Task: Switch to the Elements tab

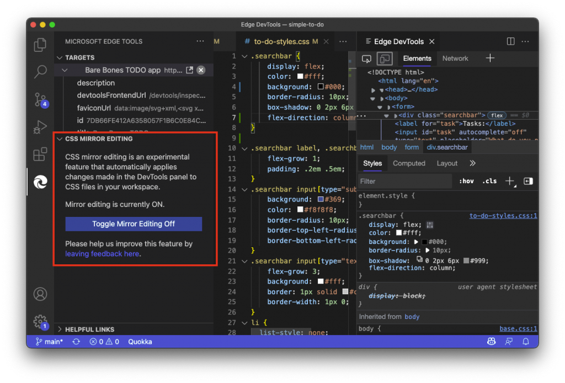Action: coord(417,58)
